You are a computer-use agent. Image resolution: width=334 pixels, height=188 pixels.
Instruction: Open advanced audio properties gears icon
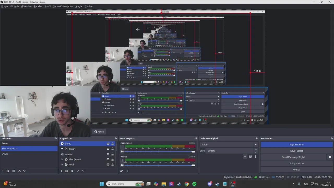pyautogui.click(x=121, y=171)
